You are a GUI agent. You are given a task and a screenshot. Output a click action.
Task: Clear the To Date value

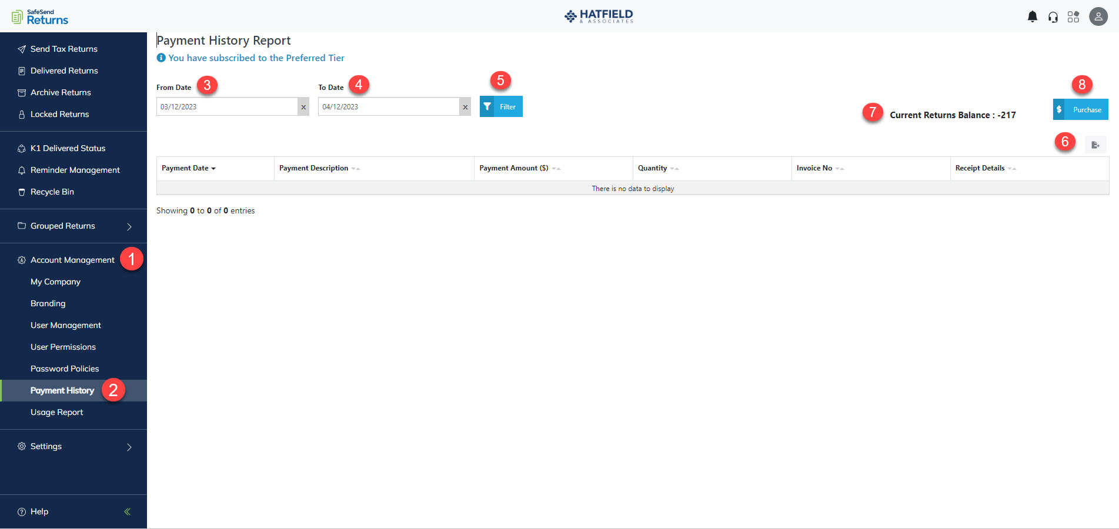465,106
